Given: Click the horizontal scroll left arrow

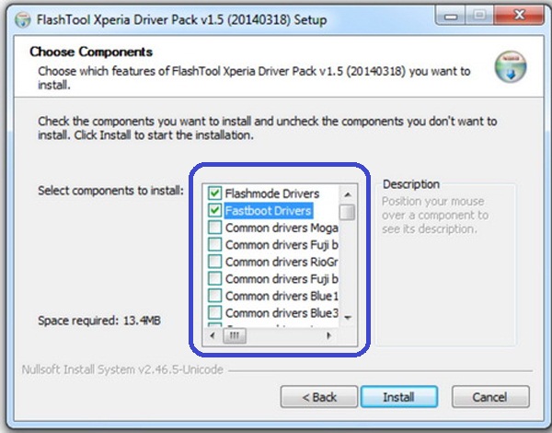Looking at the screenshot, I should coord(213,335).
